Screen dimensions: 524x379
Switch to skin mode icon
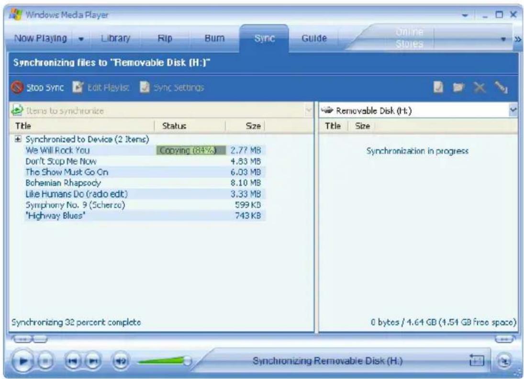(x=504, y=361)
